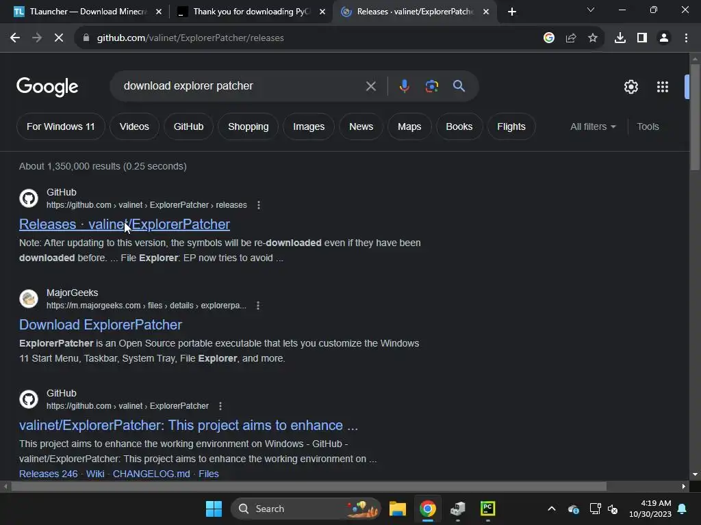The width and height of the screenshot is (701, 525).
Task: Open PyCharm from the taskbar
Action: tap(487, 509)
